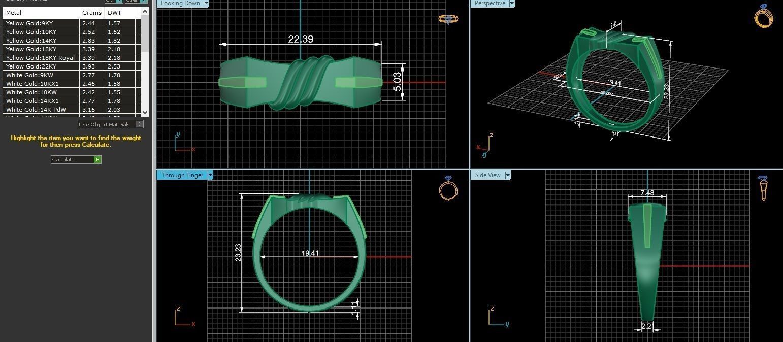Activate the Looking Down viewport title

(x=180, y=3)
